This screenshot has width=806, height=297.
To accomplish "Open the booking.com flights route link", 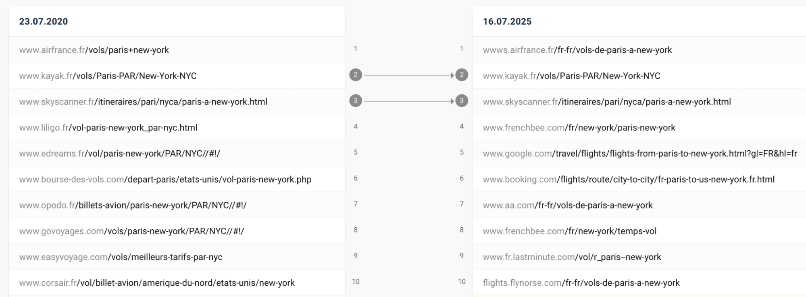I will point(629,179).
